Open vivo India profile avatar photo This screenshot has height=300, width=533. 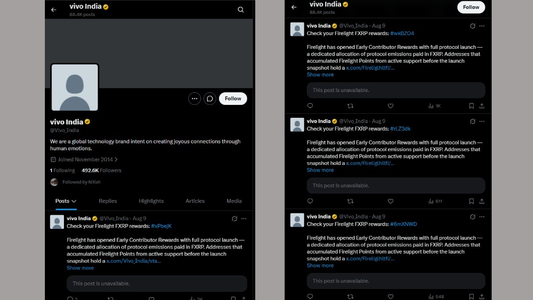75,87
